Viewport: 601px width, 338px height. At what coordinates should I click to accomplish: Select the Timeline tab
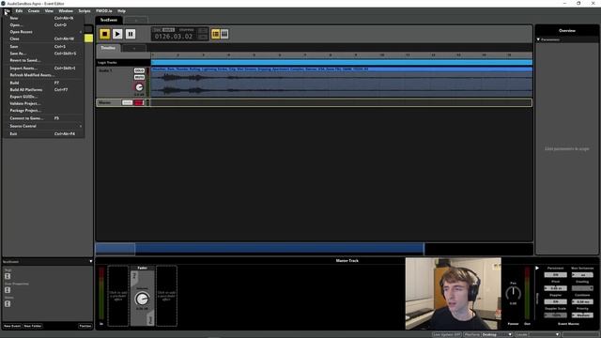pos(108,48)
